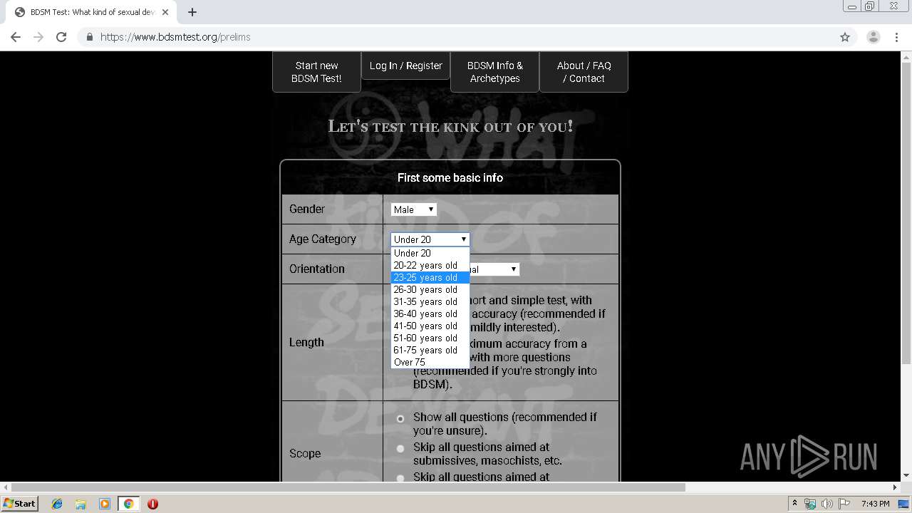912x513 pixels.
Task: Click the scroll-right arrow at the bottom
Action: 896,487
